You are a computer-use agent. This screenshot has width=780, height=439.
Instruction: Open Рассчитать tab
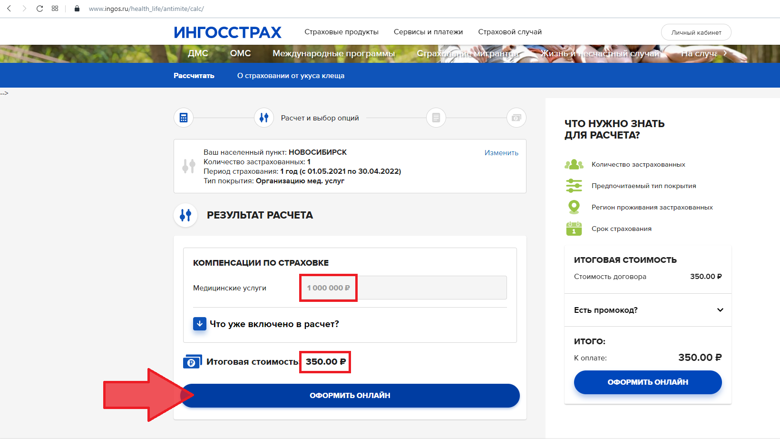194,75
